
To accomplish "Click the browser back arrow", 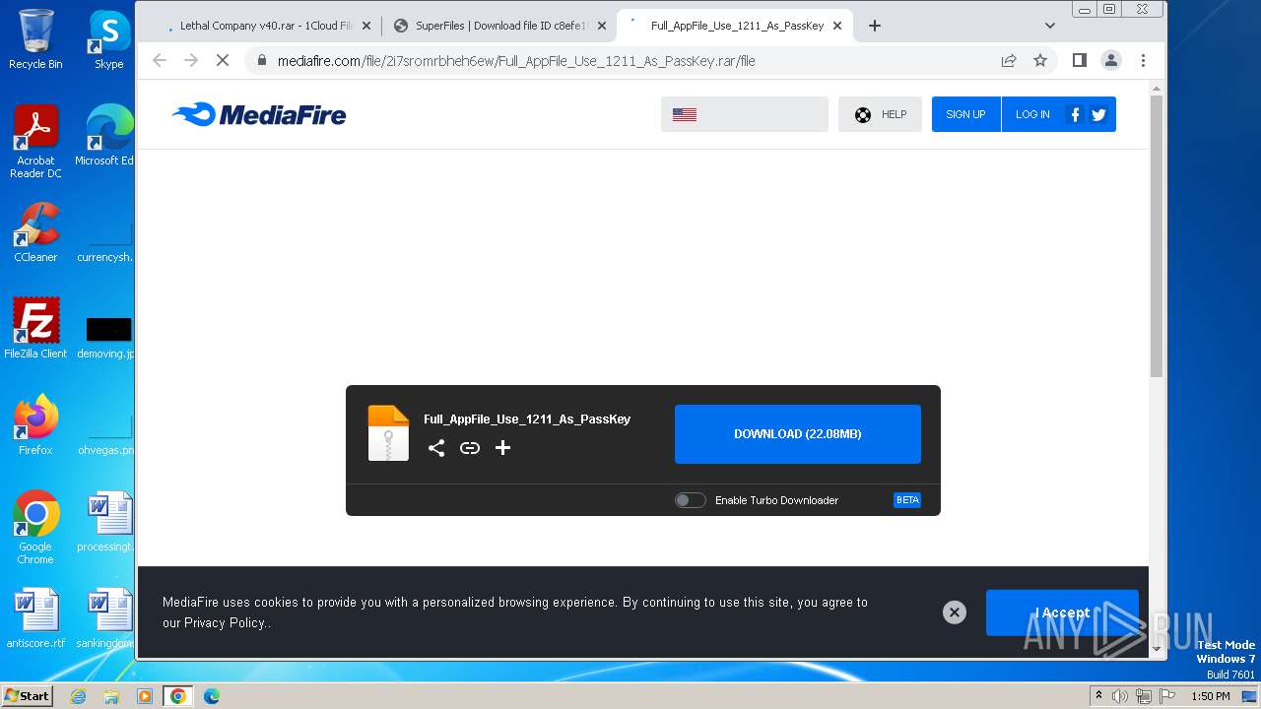I will (160, 60).
